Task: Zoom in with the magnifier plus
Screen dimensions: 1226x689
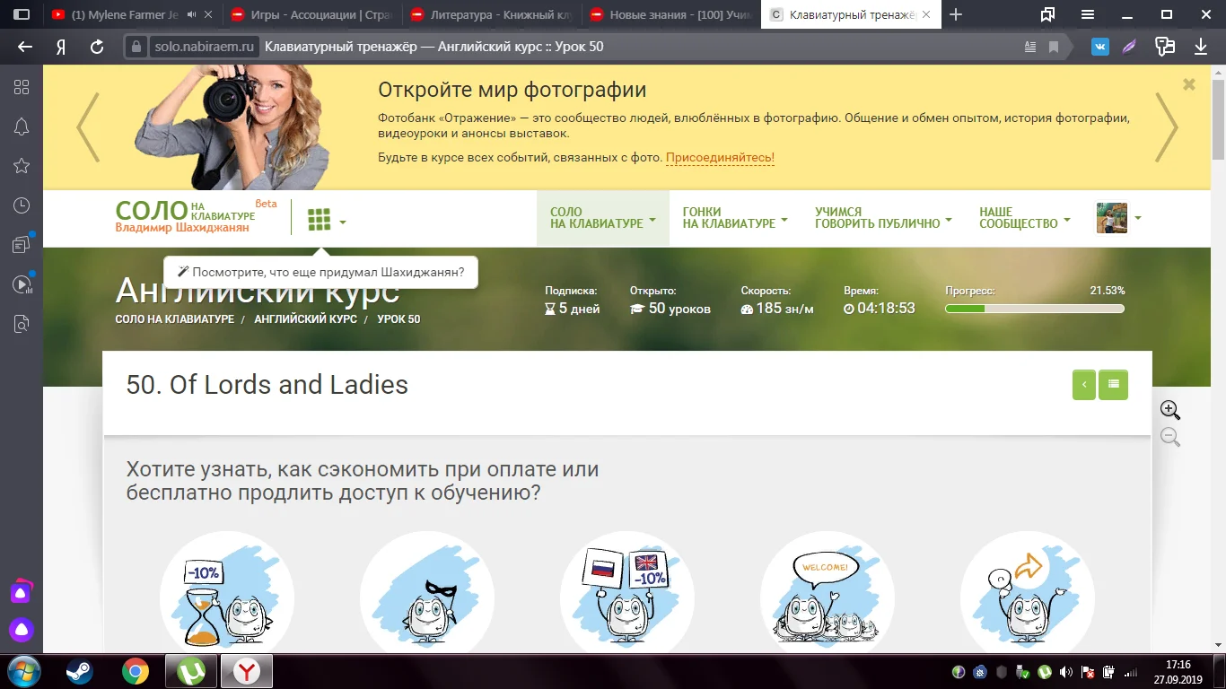Action: 1170,410
